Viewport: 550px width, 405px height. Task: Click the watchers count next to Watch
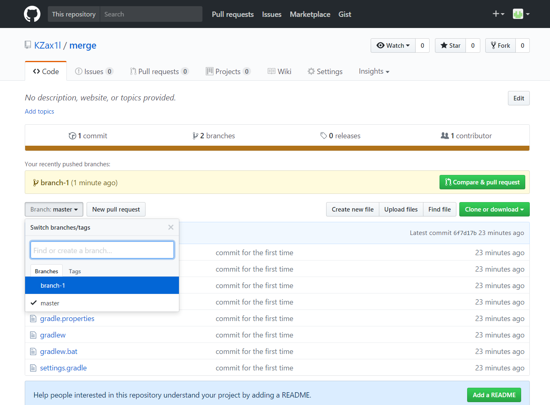[x=422, y=45]
